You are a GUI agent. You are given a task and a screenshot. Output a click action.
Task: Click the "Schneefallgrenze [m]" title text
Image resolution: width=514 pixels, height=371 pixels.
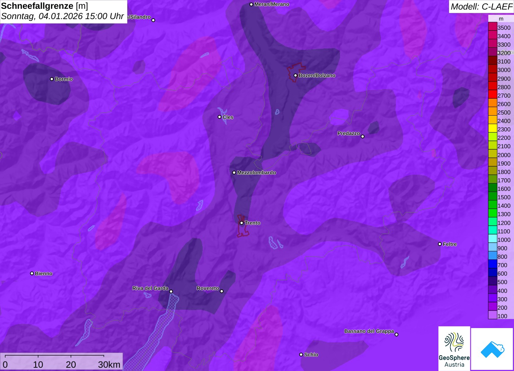coord(44,6)
